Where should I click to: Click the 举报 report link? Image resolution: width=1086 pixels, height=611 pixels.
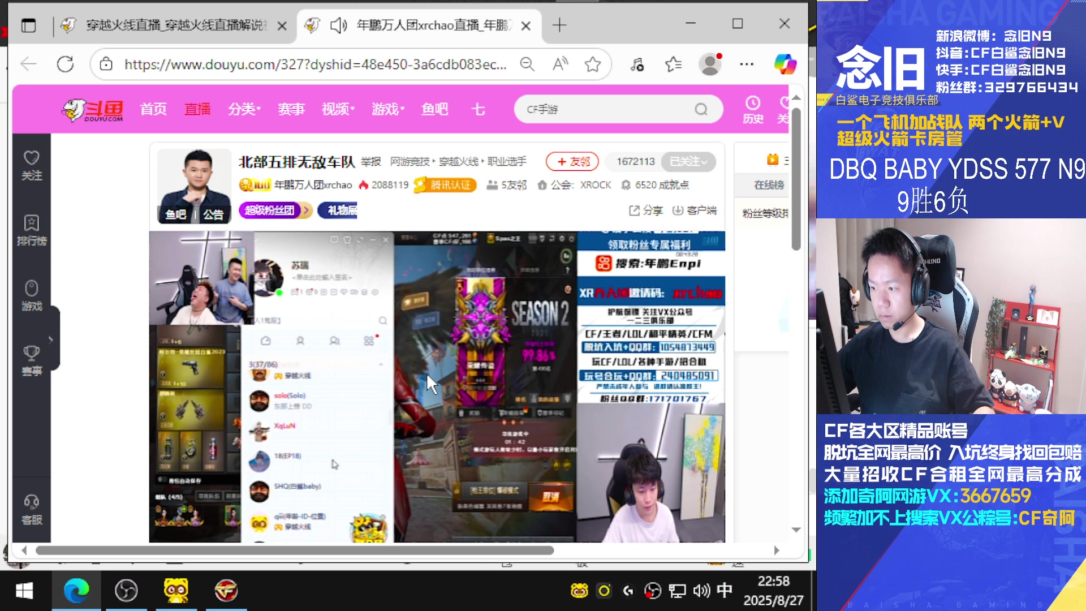click(371, 162)
